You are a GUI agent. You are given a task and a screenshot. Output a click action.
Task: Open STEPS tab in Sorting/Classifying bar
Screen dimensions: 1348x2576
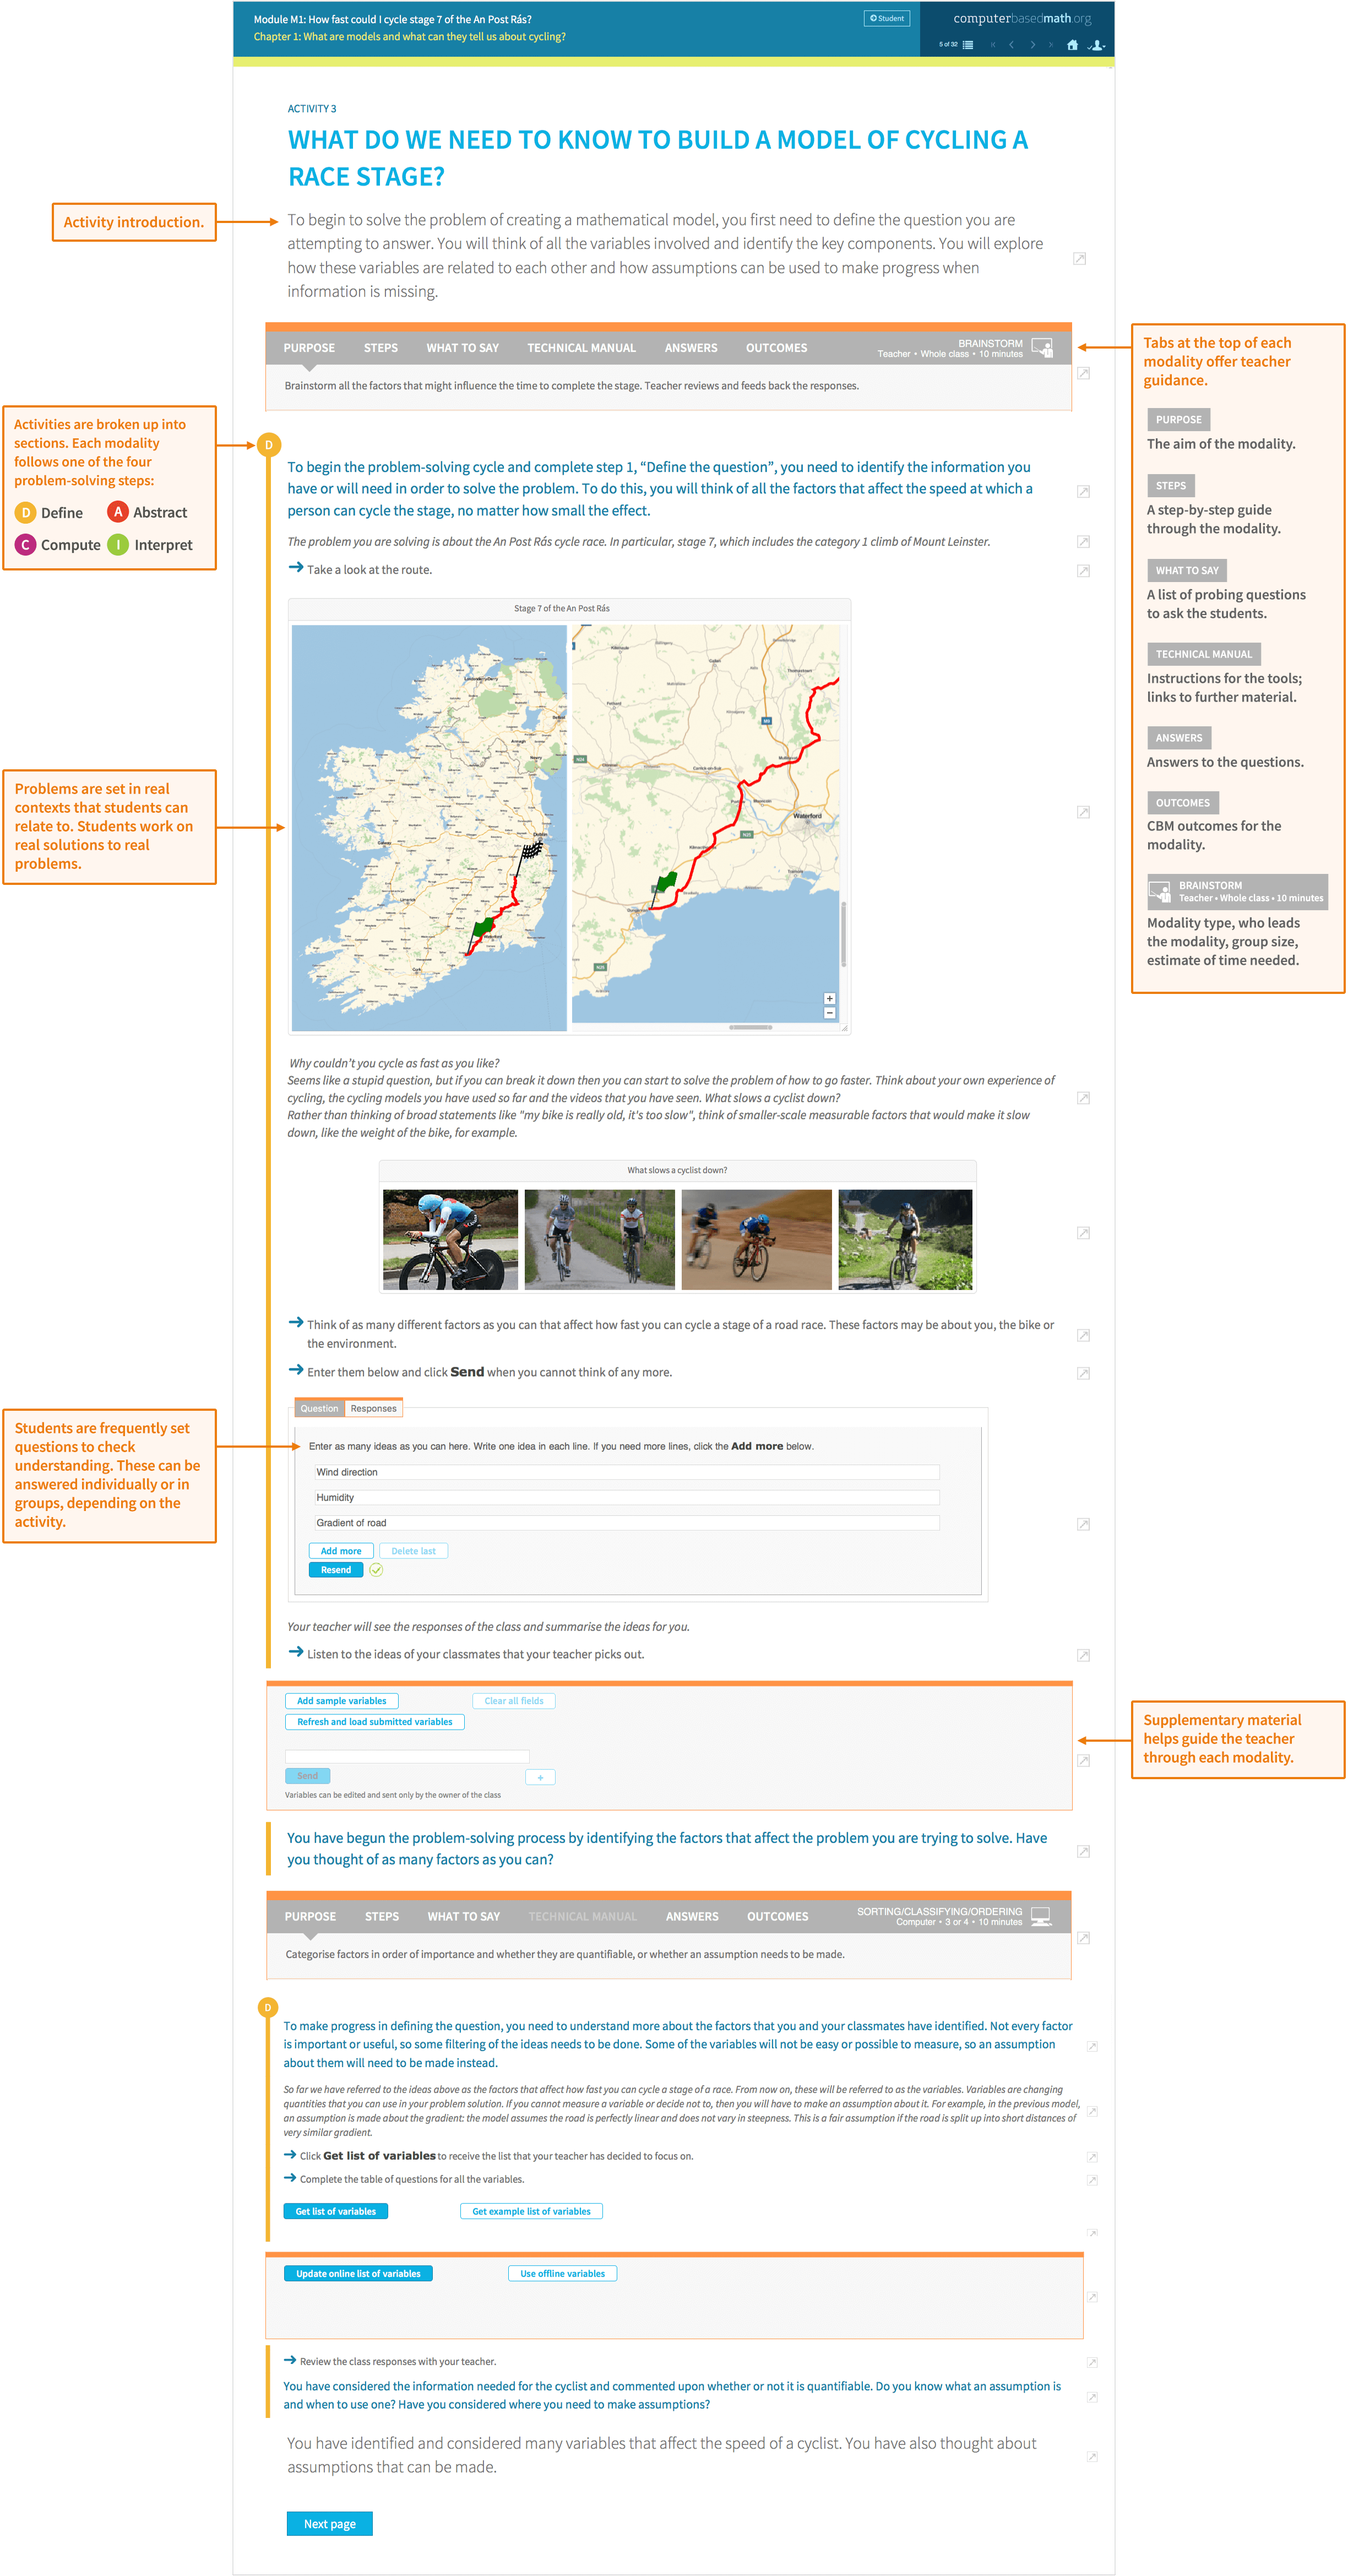[381, 1916]
